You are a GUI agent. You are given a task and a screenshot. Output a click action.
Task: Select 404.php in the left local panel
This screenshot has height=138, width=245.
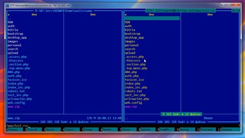pos(14,72)
